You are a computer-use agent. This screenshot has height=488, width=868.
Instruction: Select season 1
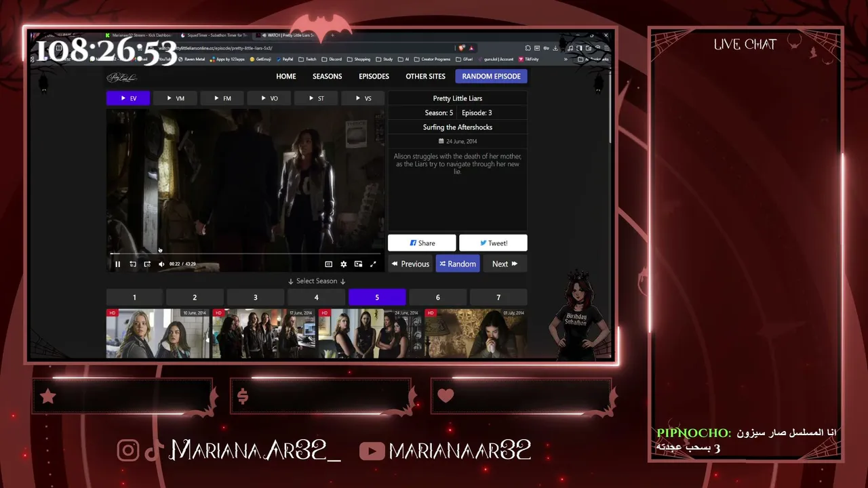point(134,298)
